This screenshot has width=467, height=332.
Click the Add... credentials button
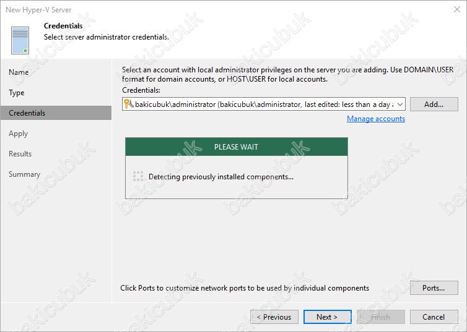pyautogui.click(x=434, y=104)
